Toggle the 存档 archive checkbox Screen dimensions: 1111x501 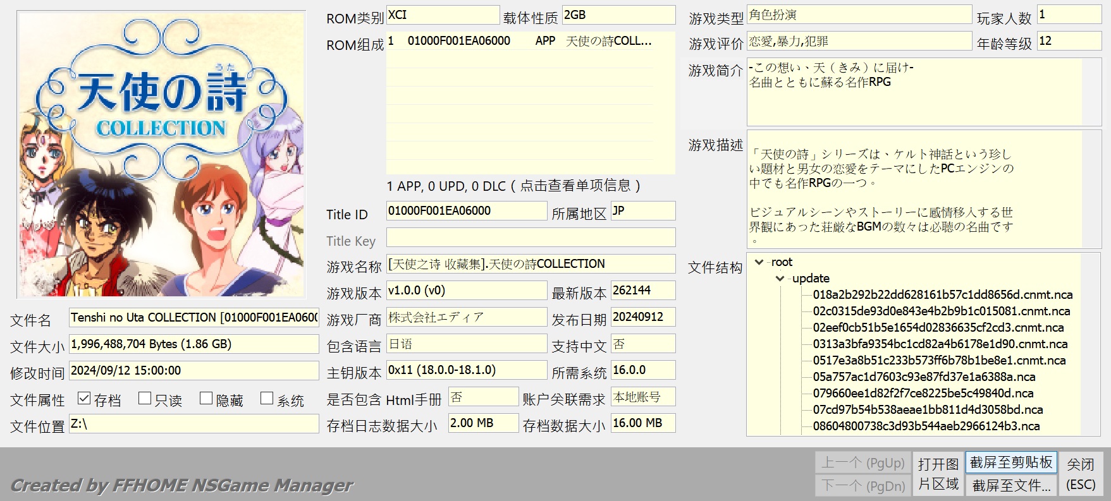84,399
